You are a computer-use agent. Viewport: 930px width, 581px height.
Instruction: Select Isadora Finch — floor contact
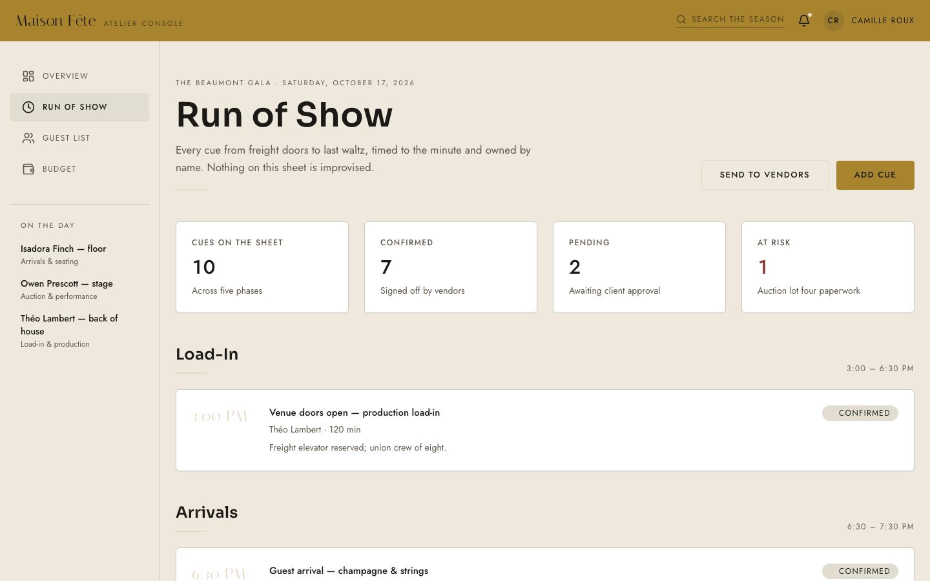tap(79, 254)
